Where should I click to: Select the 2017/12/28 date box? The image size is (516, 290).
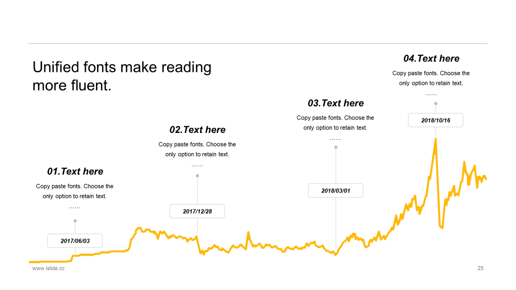(x=197, y=211)
